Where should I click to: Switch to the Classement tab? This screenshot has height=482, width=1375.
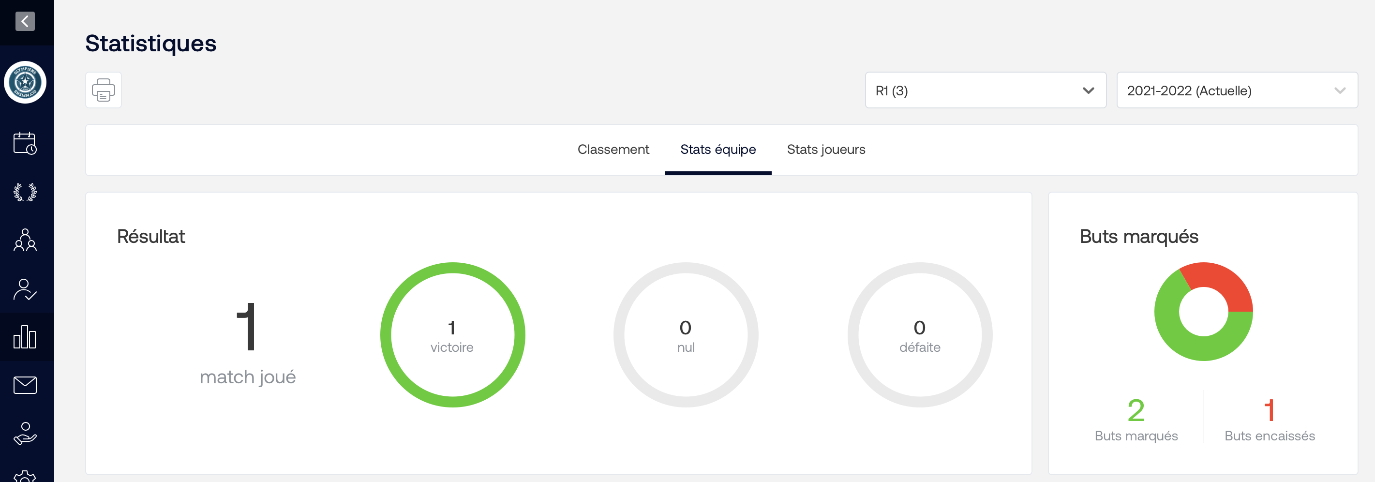click(x=613, y=150)
